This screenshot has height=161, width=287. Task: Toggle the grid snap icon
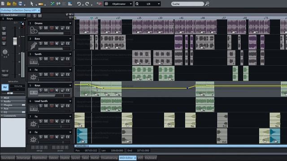[107, 4]
